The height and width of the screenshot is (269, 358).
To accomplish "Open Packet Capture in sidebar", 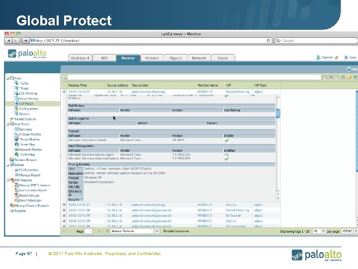I will coord(25,119).
